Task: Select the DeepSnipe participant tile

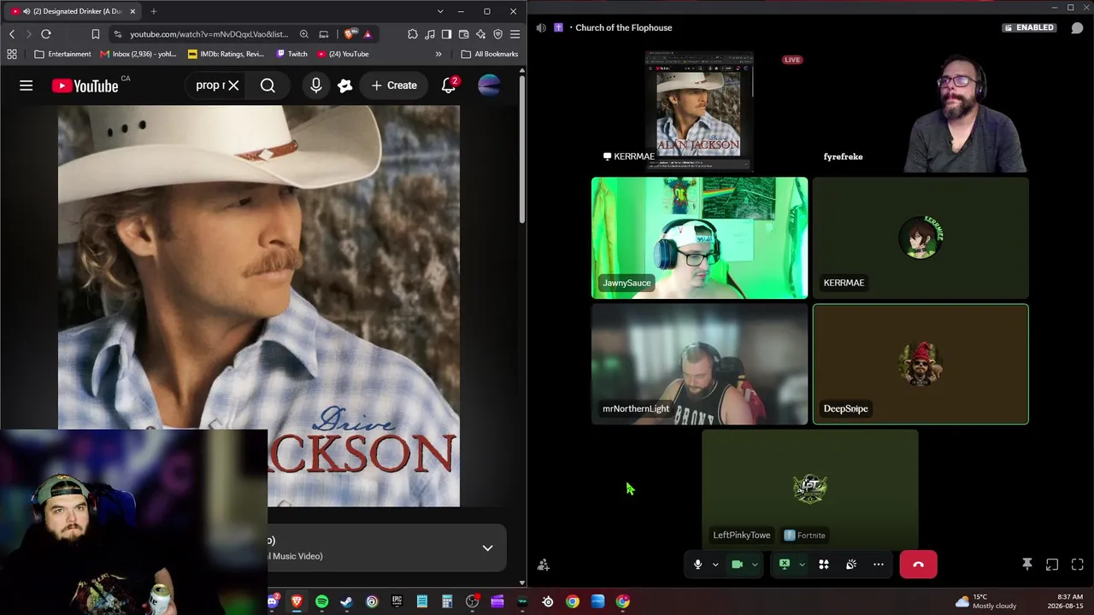Action: coord(920,364)
